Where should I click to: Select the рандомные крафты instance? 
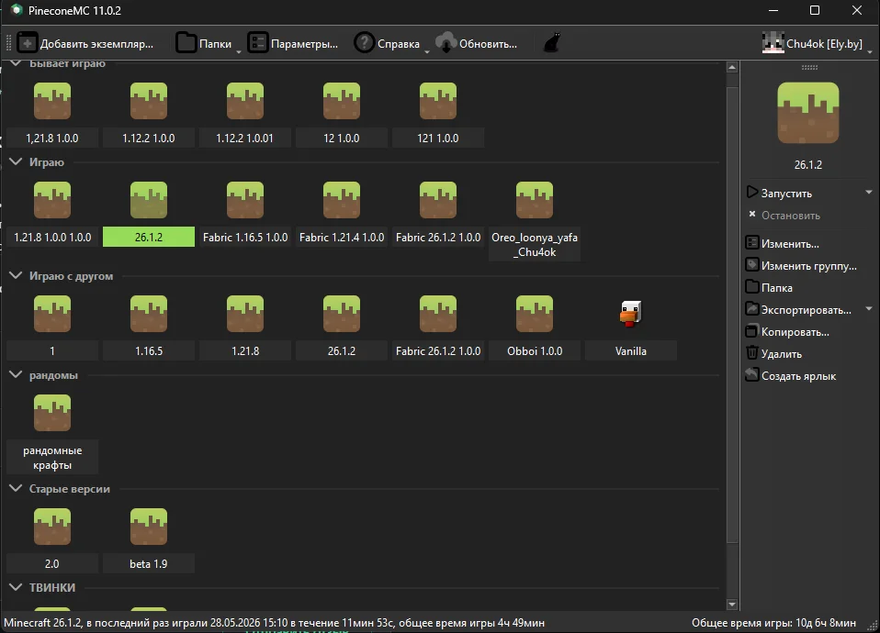[x=52, y=433]
